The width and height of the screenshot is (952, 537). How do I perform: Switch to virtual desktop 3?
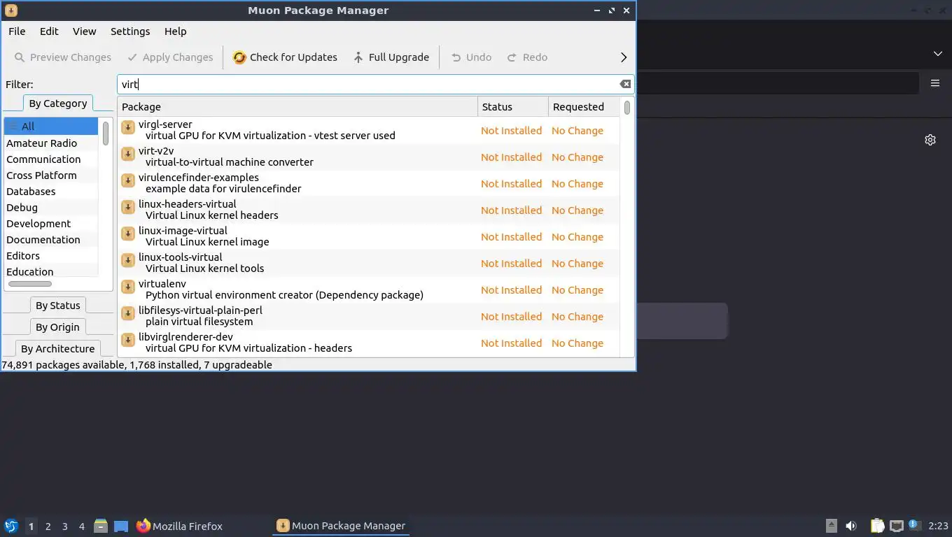64,527
